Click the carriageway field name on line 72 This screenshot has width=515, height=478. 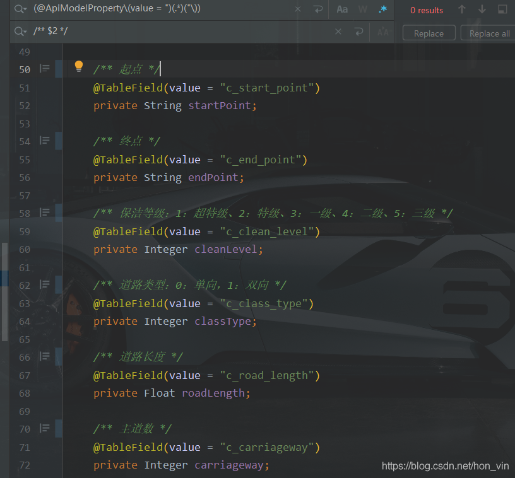228,465
